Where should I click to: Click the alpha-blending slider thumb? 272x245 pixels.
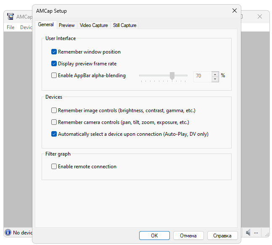tap(172, 76)
